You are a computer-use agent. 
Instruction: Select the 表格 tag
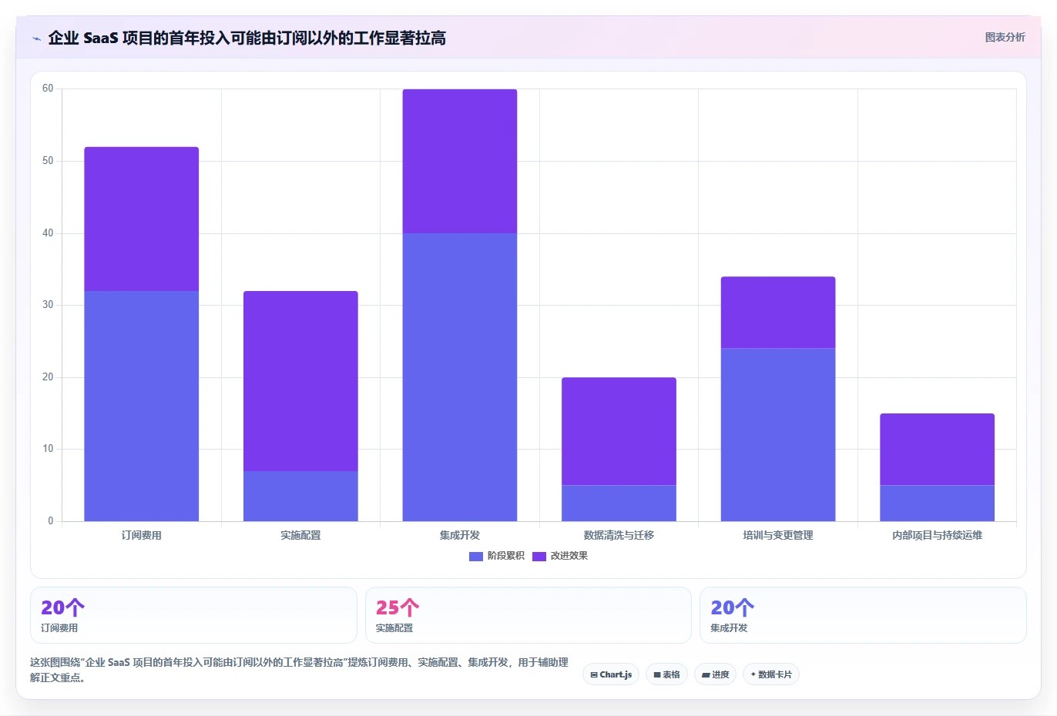[x=666, y=674]
